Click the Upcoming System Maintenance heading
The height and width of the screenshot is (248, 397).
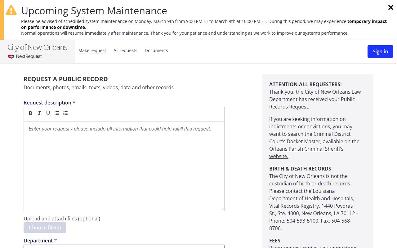(x=94, y=11)
